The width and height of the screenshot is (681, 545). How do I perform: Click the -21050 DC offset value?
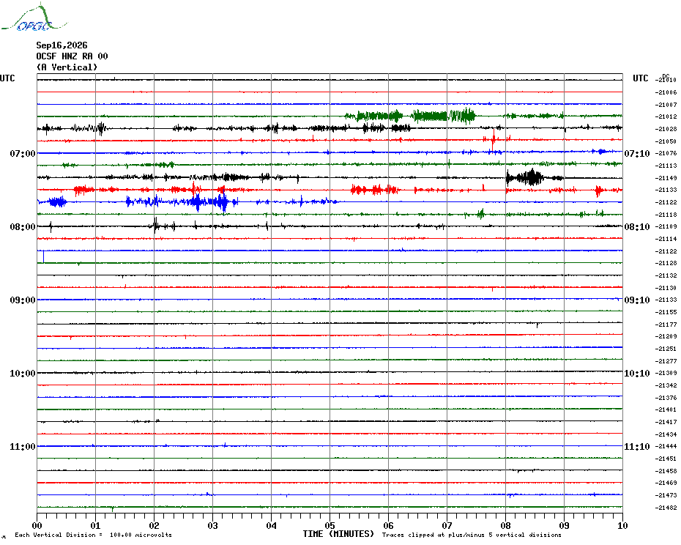tap(666, 141)
